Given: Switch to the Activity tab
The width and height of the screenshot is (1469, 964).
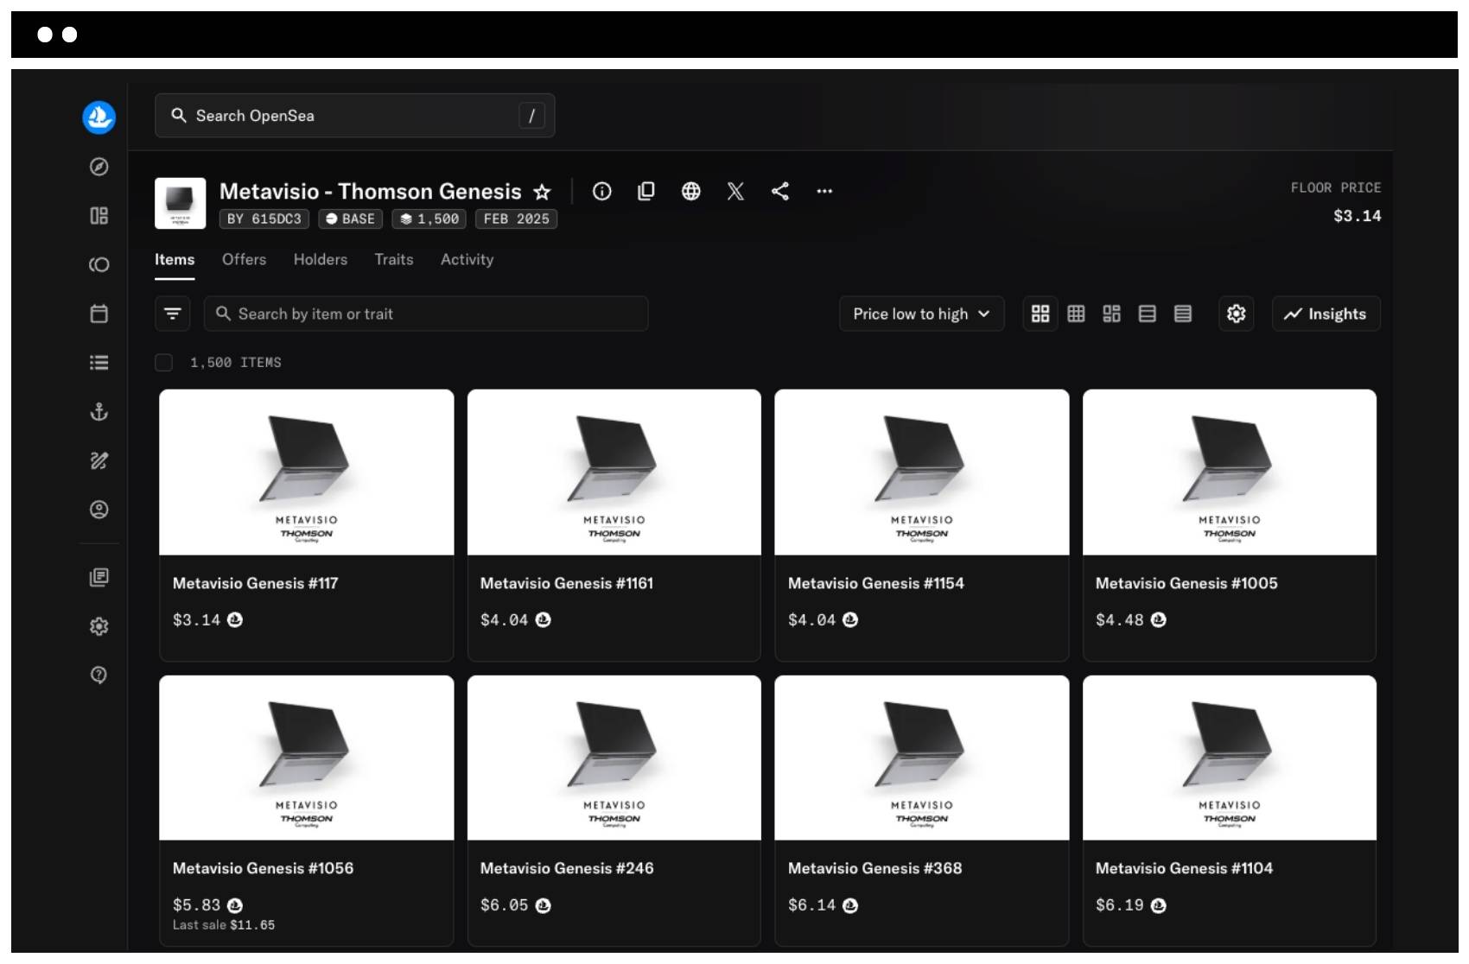Looking at the screenshot, I should tap(467, 259).
